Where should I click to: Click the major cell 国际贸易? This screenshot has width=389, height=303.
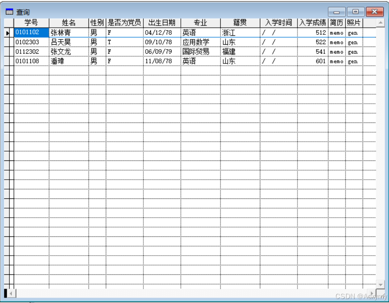click(201, 51)
